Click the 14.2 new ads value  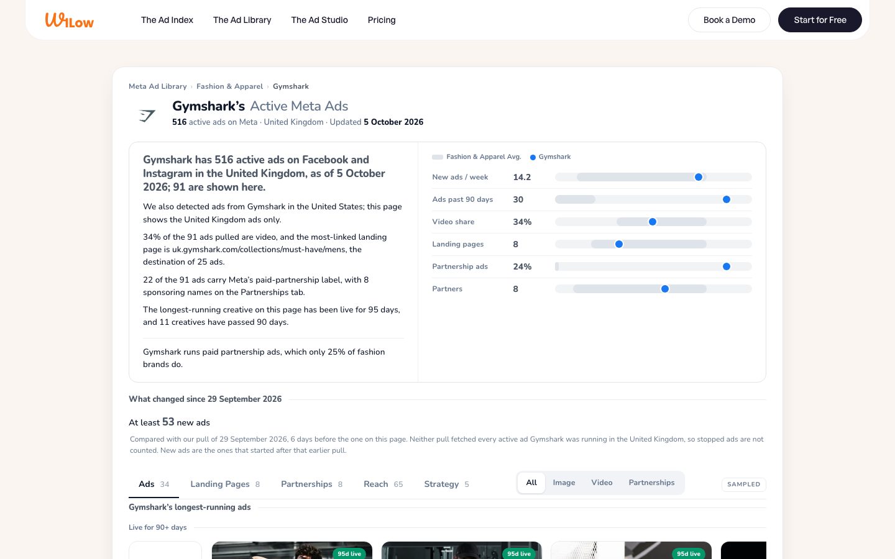(522, 177)
